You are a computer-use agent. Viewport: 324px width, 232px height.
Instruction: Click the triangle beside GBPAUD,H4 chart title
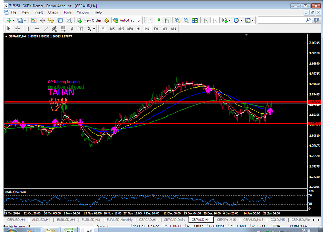coord(6,36)
